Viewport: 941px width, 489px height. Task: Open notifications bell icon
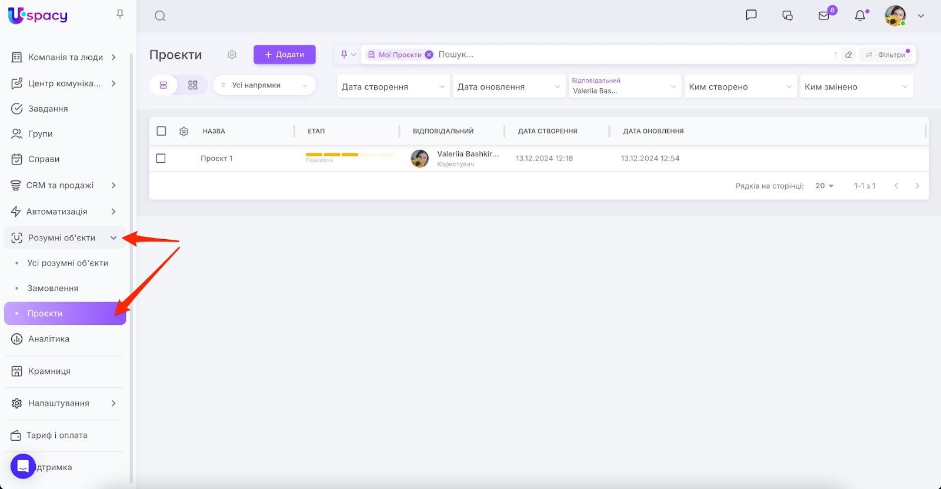tap(860, 16)
